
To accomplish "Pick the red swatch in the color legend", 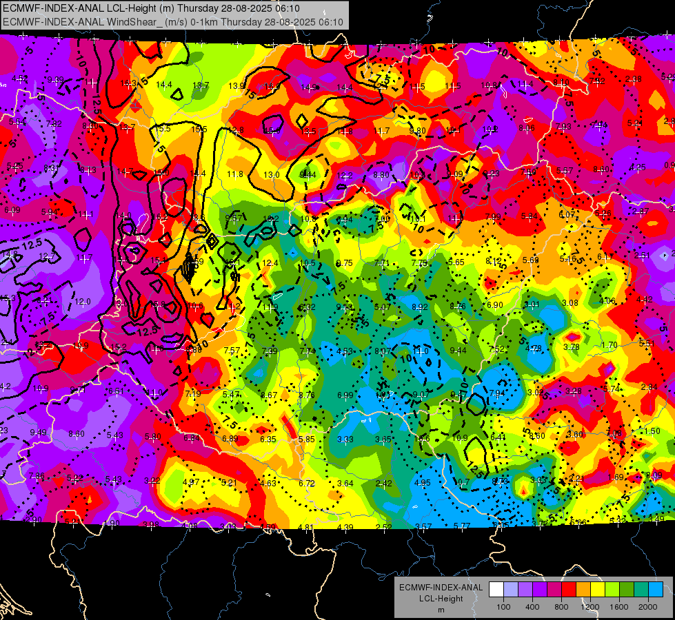I will pyautogui.click(x=569, y=590).
